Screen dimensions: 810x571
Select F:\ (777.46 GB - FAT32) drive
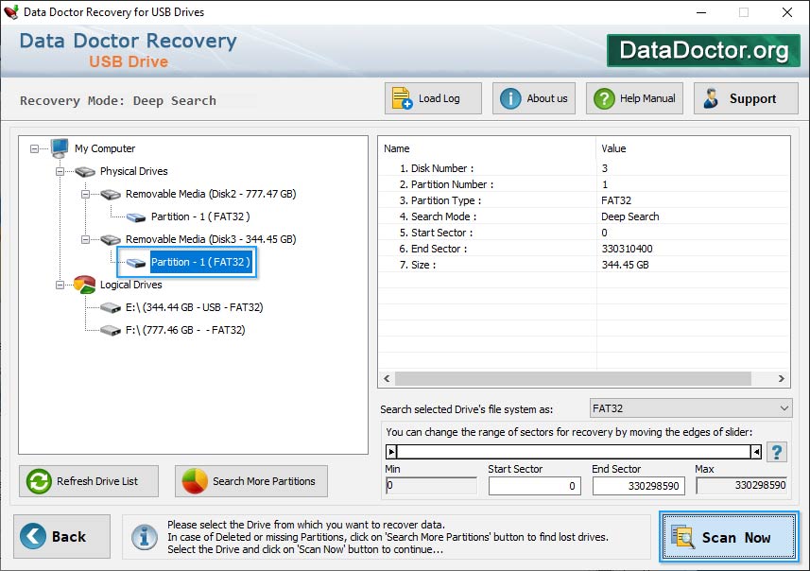click(185, 330)
